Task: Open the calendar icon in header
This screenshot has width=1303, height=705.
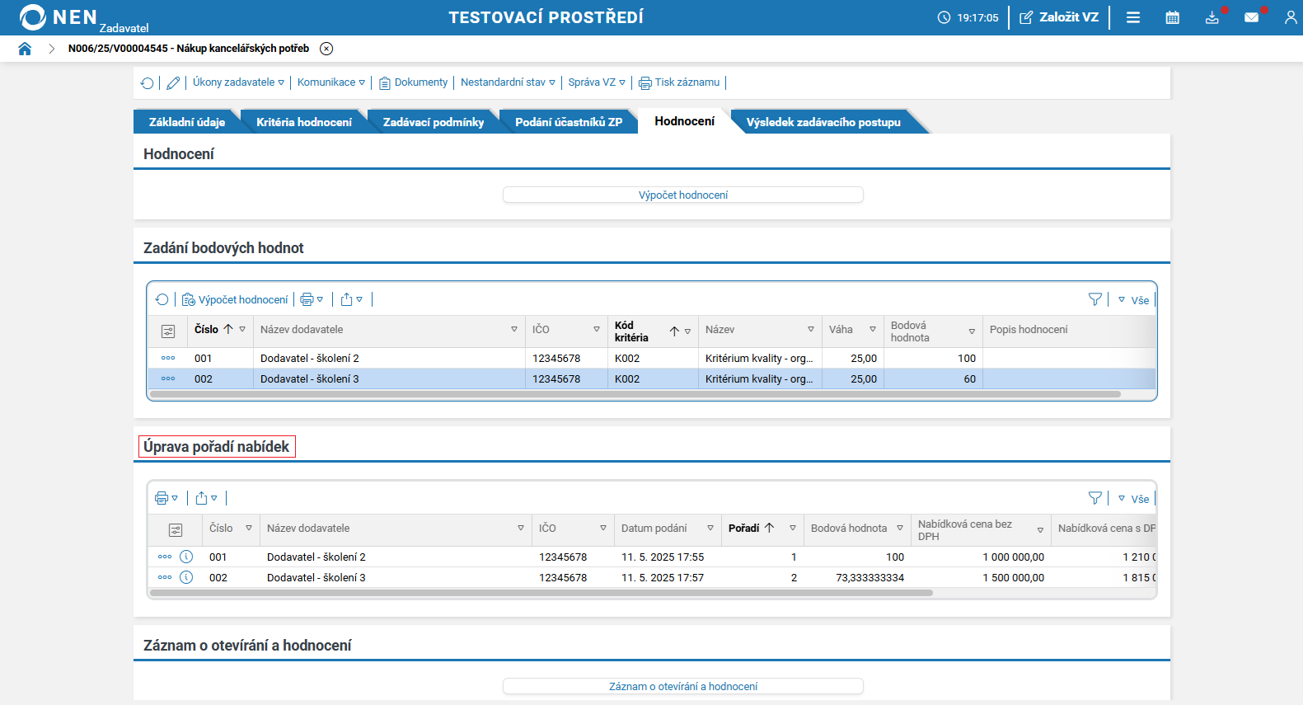Action: coord(1172,17)
